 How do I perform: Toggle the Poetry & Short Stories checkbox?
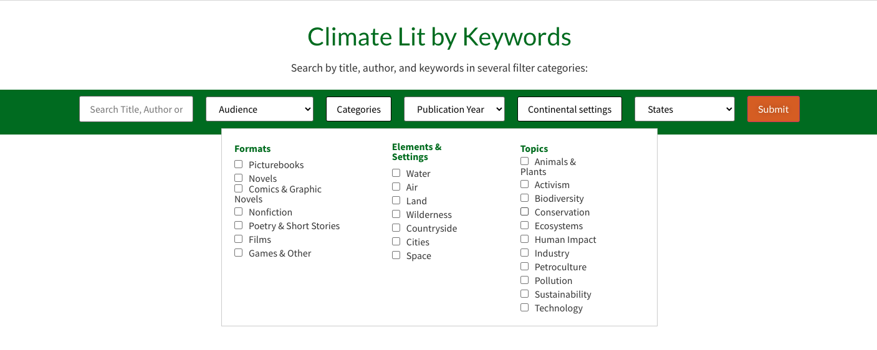tap(238, 225)
